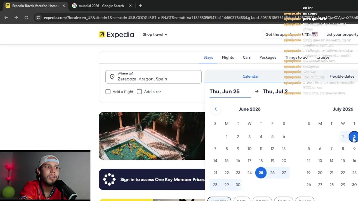Click highlighted June 25 date
Screen dimensions: 358x201
tap(261, 173)
